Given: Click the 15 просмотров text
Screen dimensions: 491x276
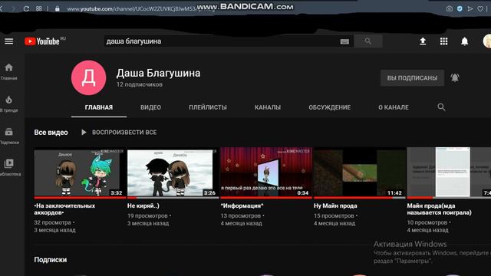Looking at the screenshot, I should (334, 216).
